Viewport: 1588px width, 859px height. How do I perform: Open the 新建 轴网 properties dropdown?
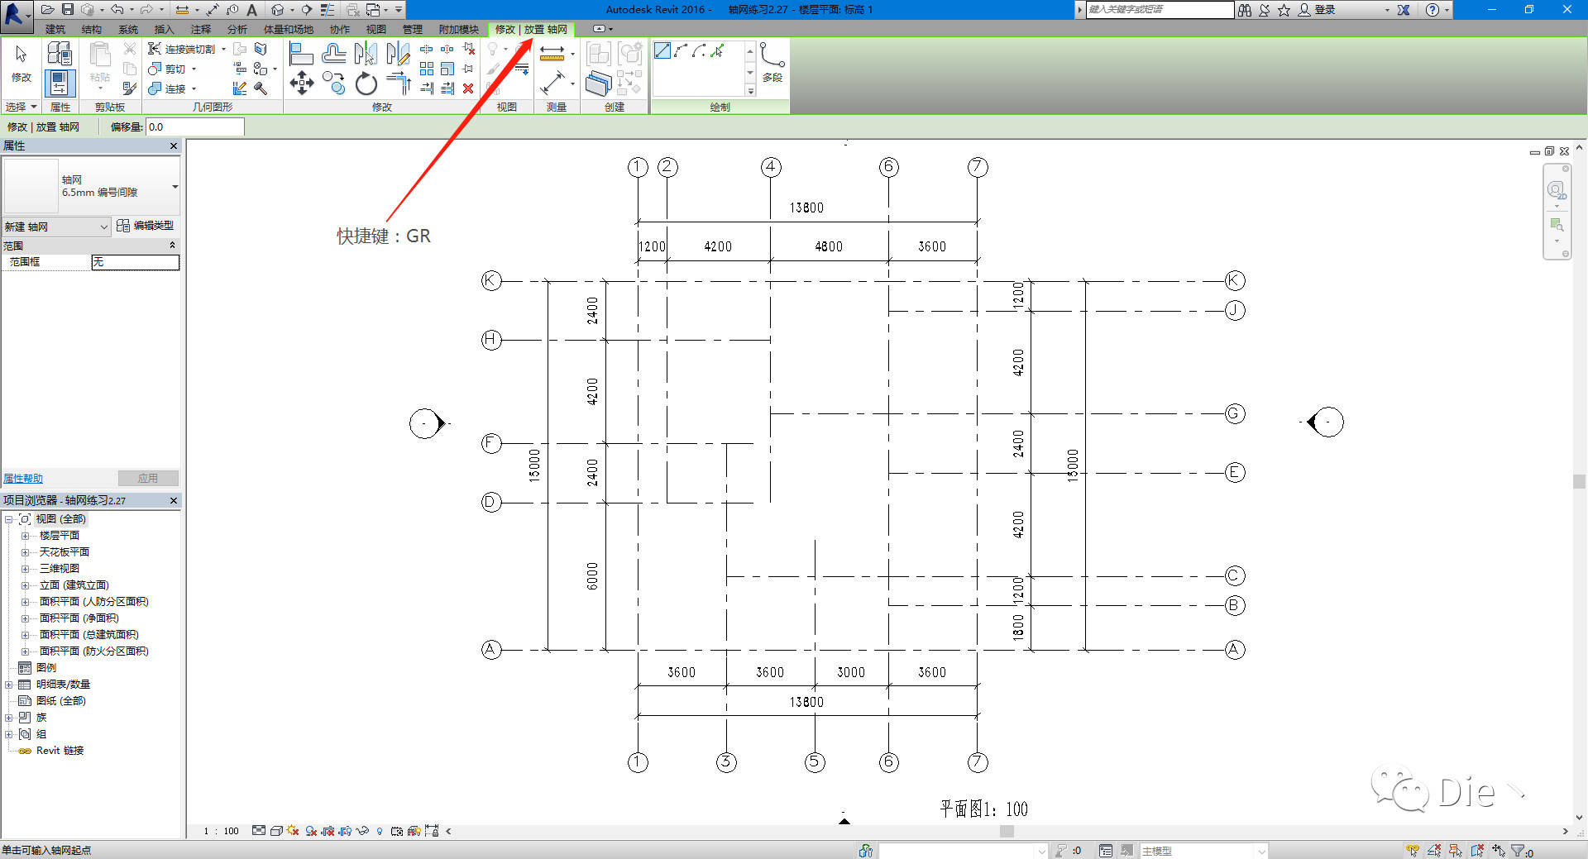(x=103, y=226)
